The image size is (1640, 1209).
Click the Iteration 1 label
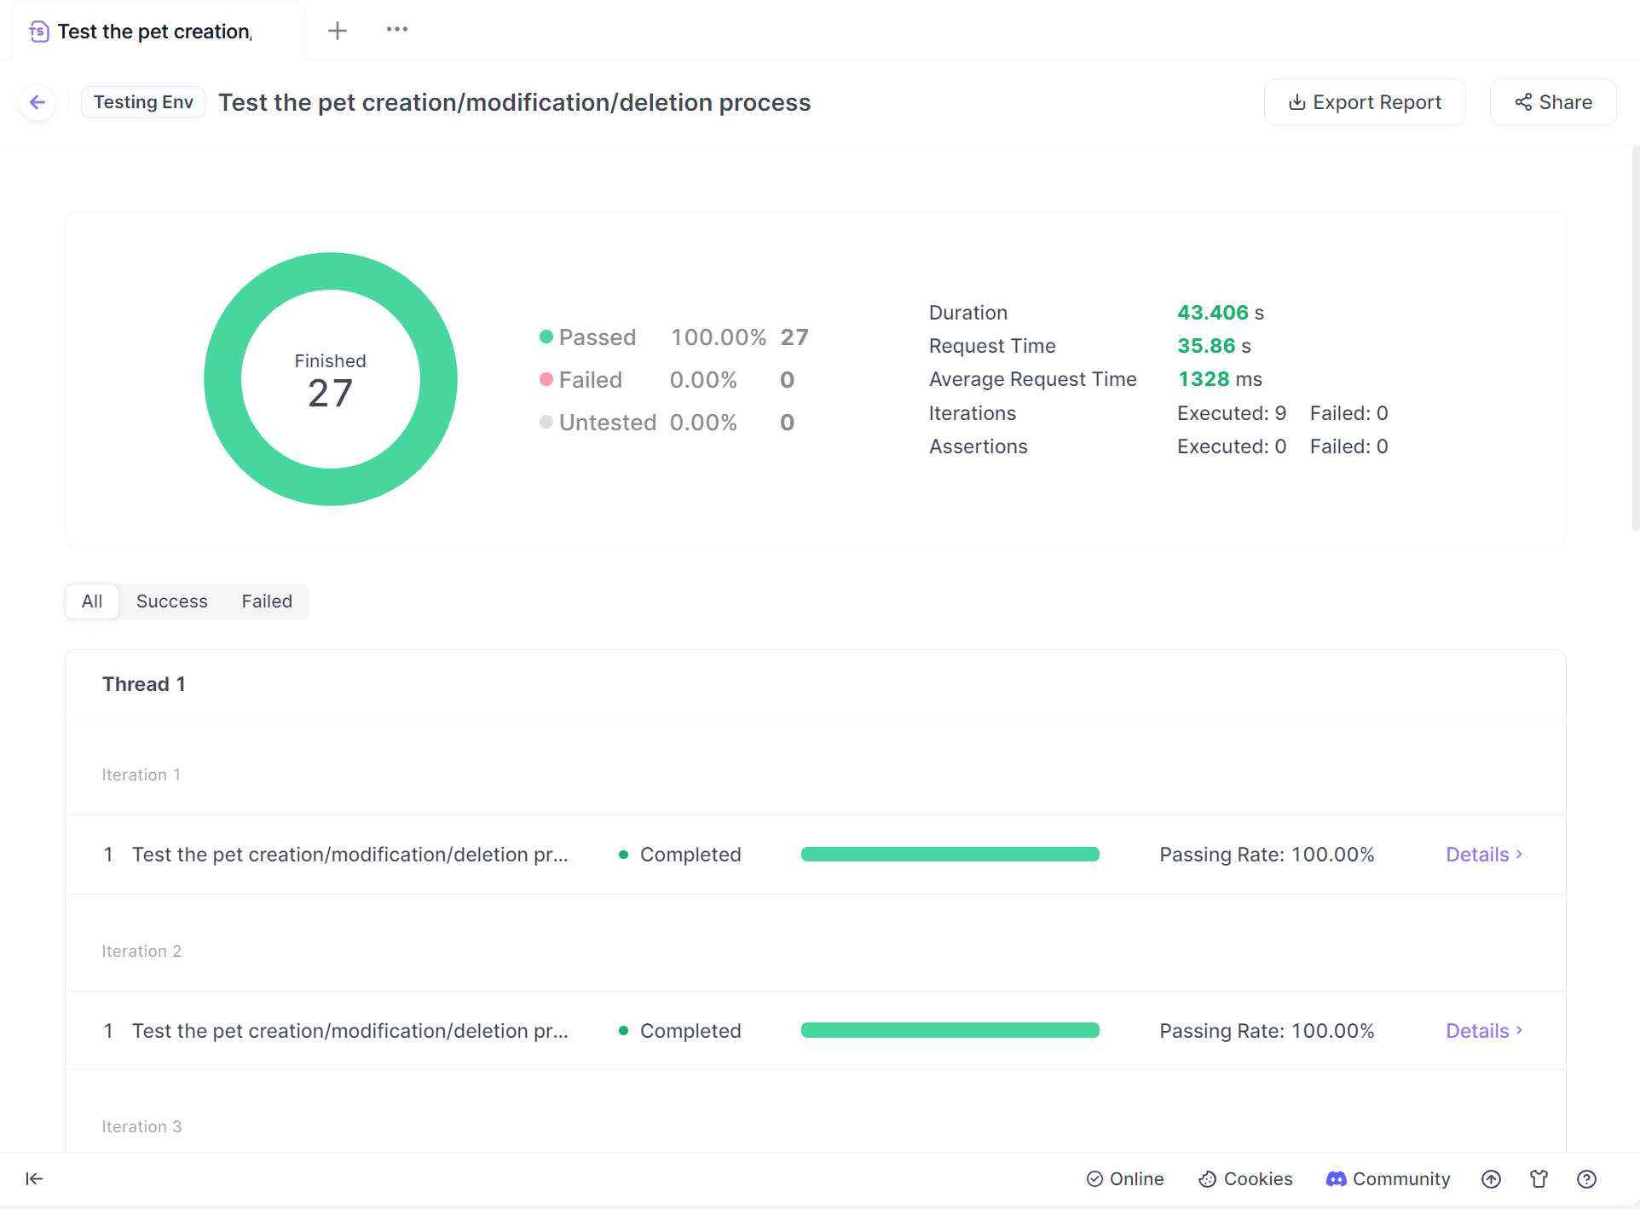(x=141, y=774)
